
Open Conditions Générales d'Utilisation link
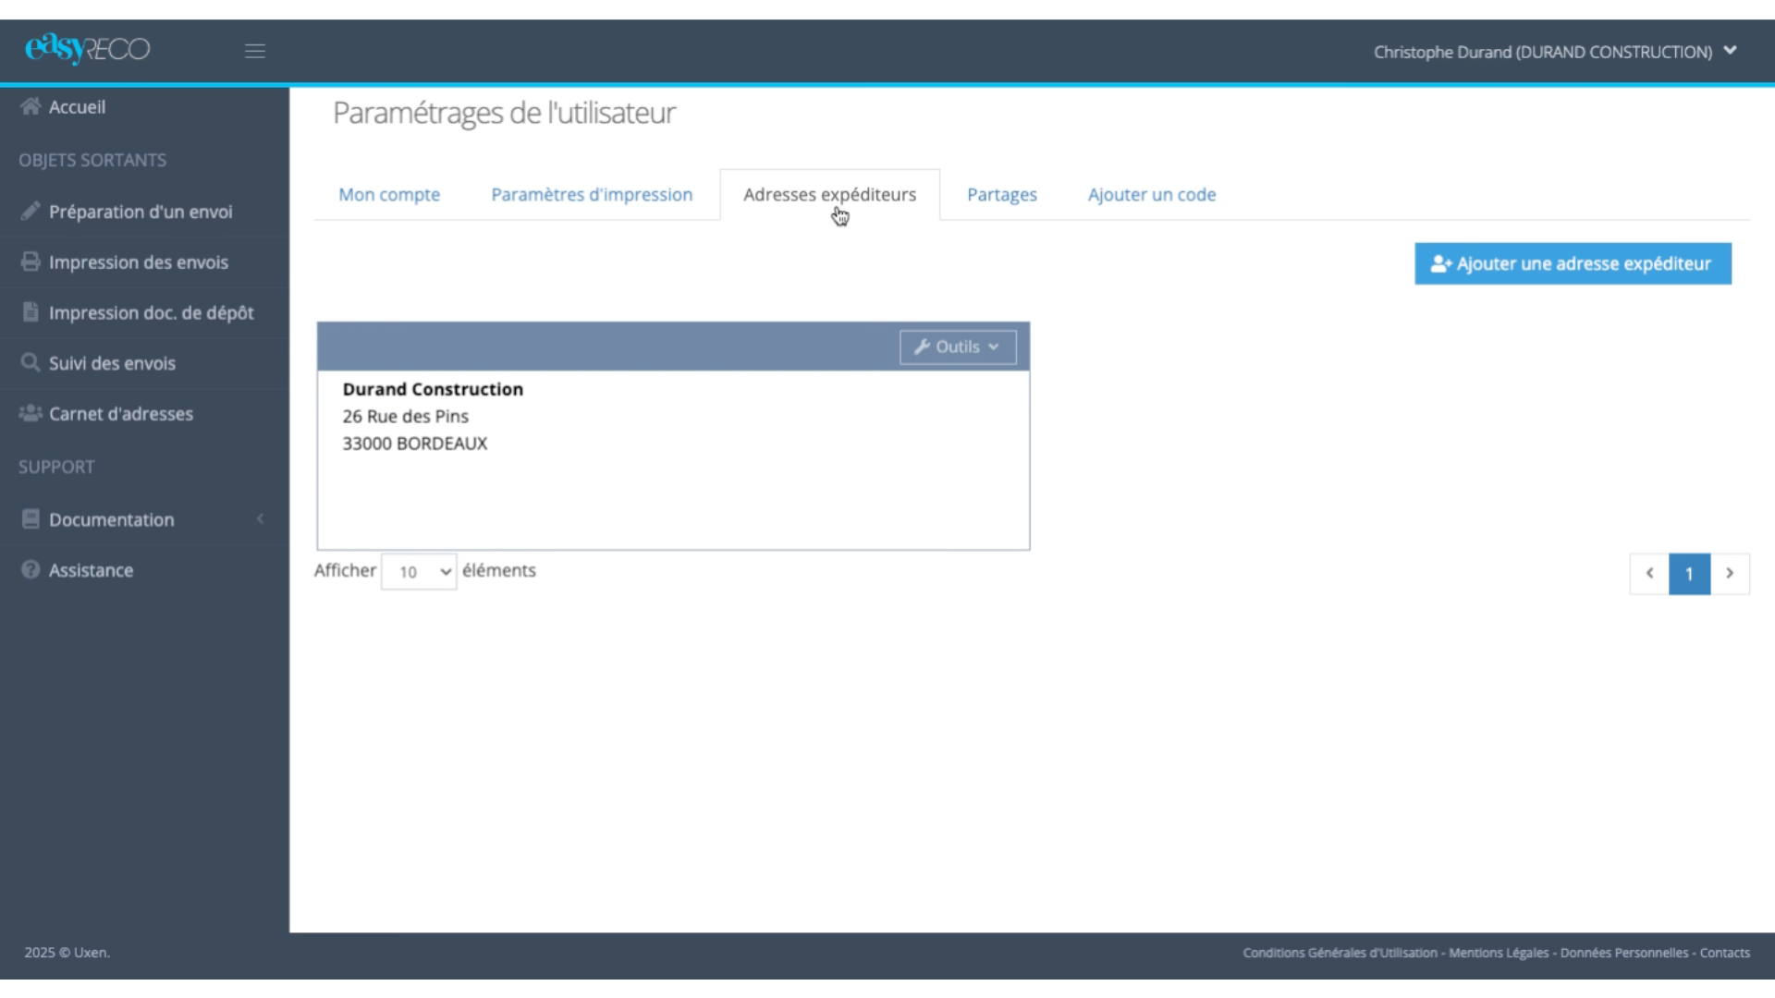(1340, 953)
